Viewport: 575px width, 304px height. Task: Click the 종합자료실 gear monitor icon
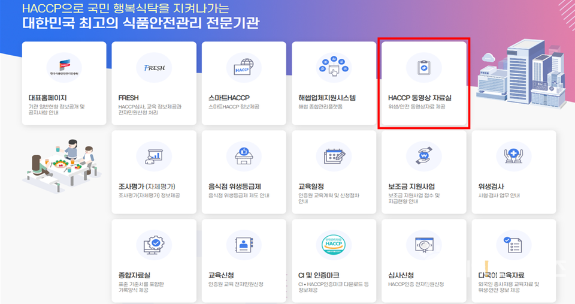point(154,245)
